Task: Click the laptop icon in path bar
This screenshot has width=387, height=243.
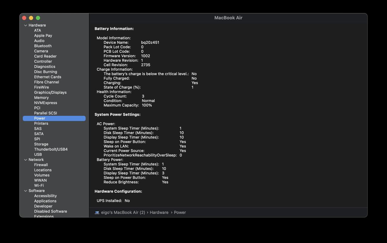Action: [97, 212]
